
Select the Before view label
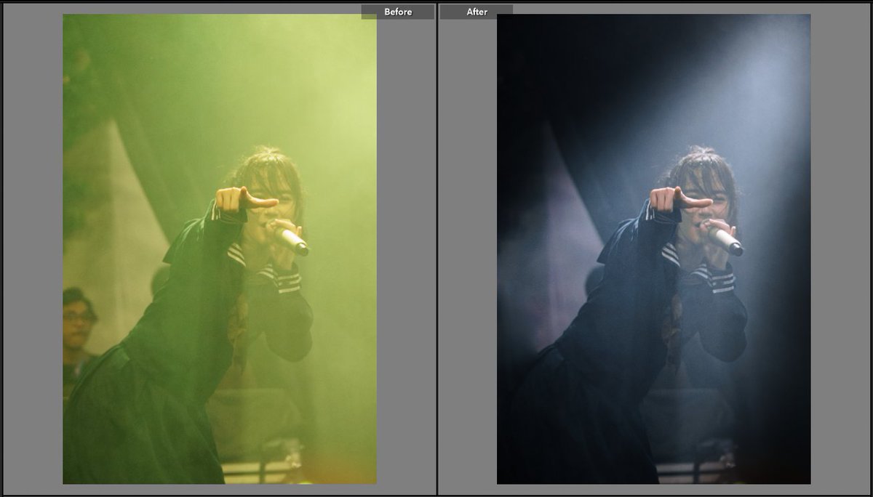point(398,12)
